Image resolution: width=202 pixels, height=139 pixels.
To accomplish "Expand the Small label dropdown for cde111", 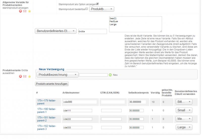I will (x=184, y=110).
